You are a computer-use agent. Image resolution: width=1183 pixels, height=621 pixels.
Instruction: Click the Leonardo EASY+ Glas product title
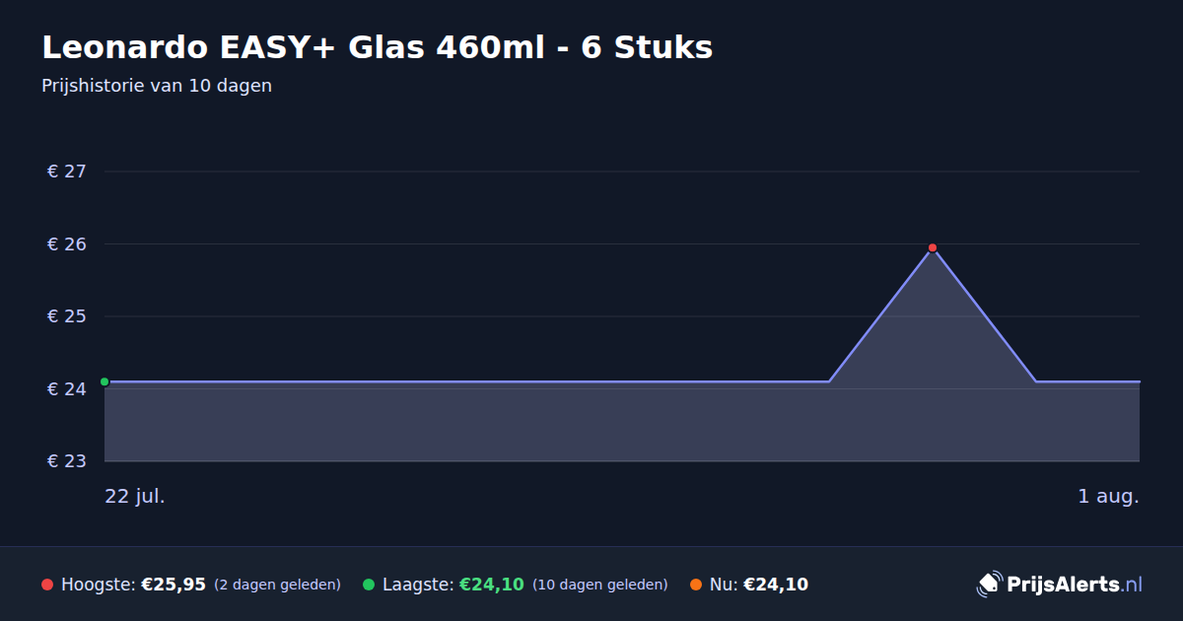coord(377,46)
